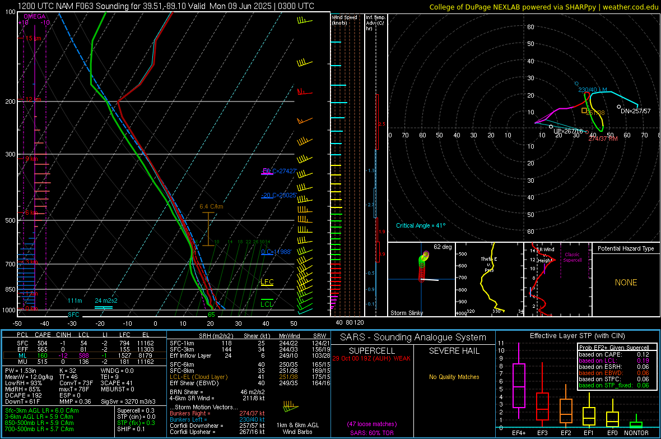The height and width of the screenshot is (439, 661).
Task: Click the 274/37 RM hodograph label
Action: click(x=603, y=138)
